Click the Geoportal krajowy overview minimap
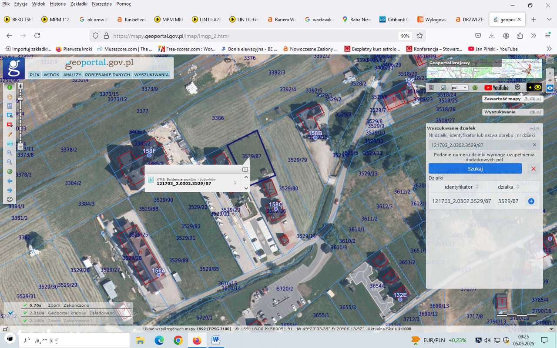 tap(484, 68)
